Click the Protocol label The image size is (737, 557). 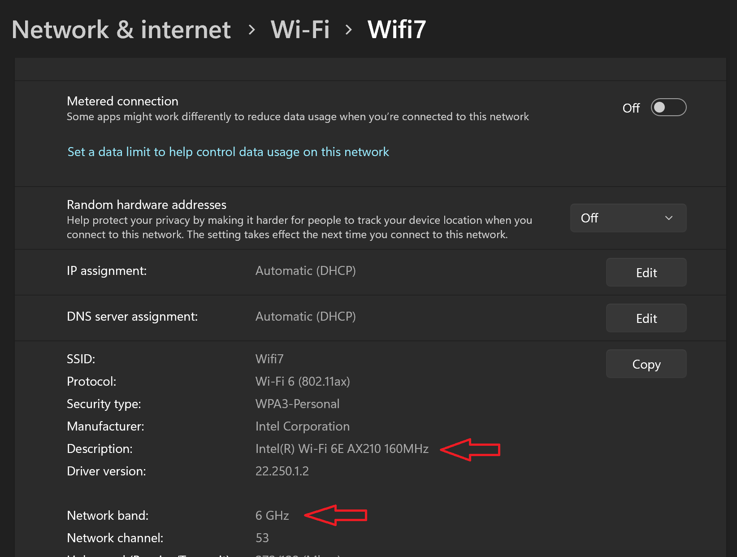91,381
